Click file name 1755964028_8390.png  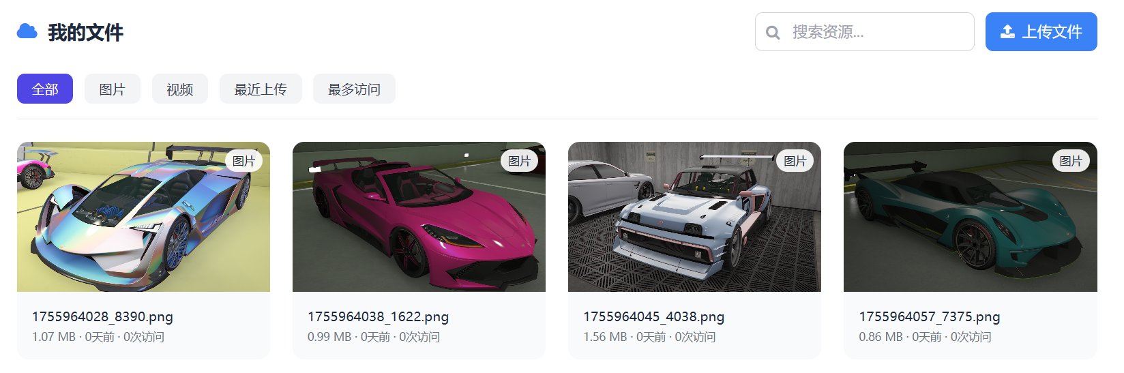(x=102, y=316)
